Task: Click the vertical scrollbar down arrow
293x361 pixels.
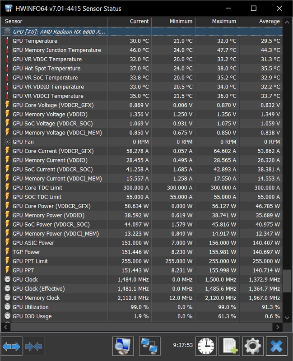Action: [287, 318]
